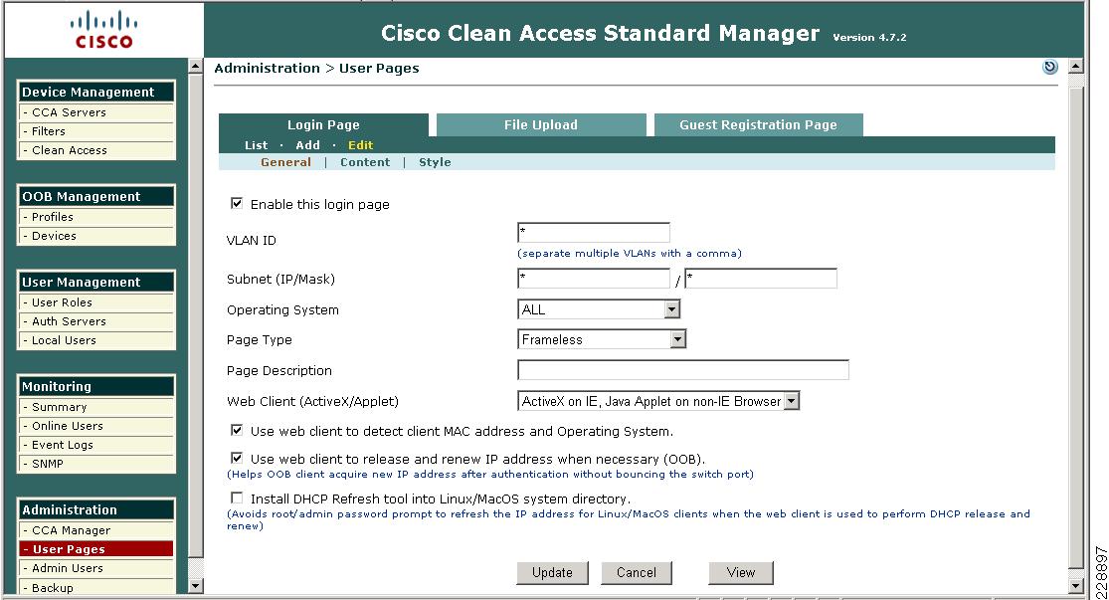
Task: Select the List sub-tab
Action: click(256, 145)
